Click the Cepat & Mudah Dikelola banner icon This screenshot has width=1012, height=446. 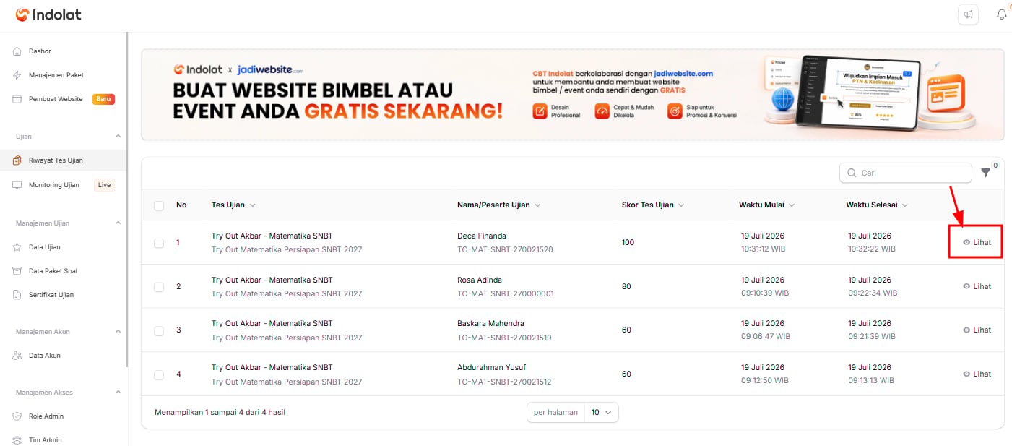coord(602,111)
